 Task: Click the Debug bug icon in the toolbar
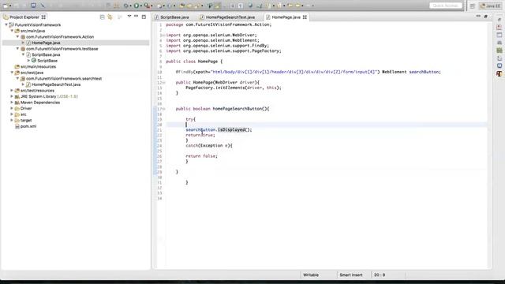[126, 6]
